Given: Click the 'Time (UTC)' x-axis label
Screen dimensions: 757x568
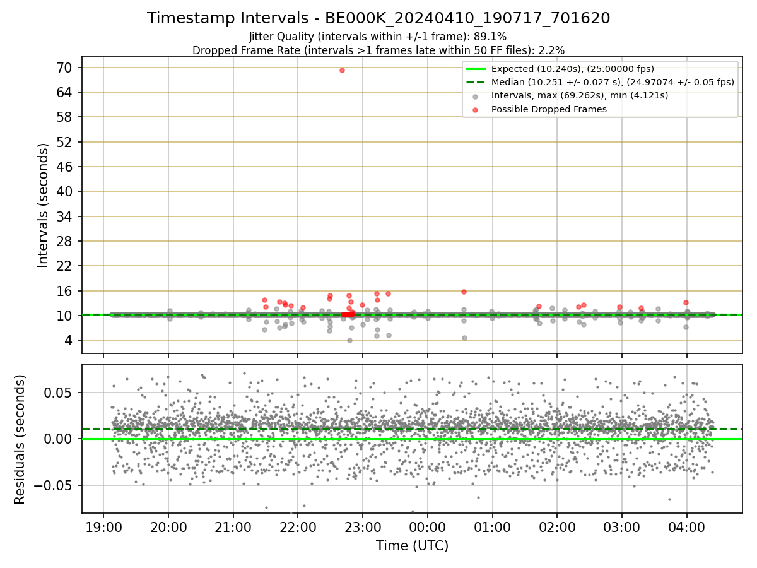Looking at the screenshot, I should pyautogui.click(x=412, y=546).
